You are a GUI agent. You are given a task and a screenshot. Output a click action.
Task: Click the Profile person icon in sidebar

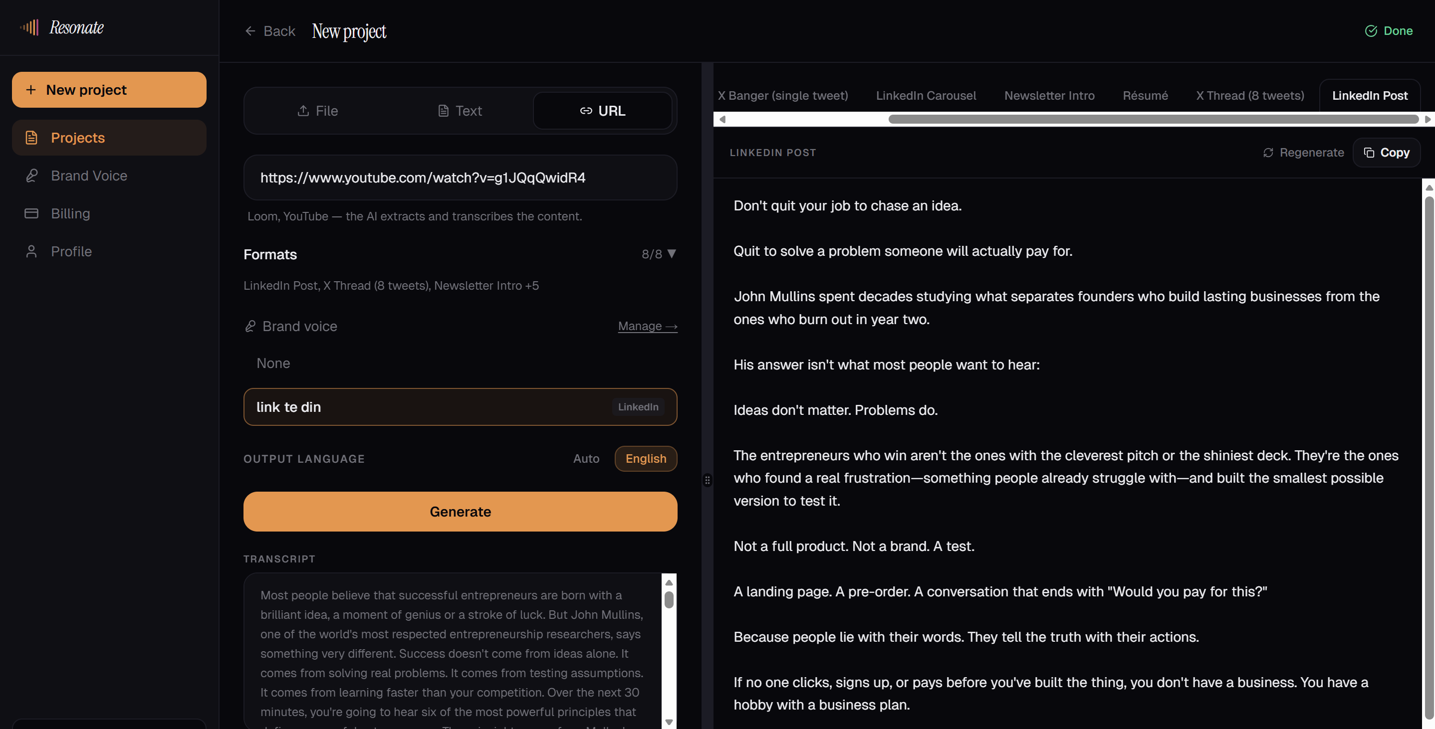[32, 251]
